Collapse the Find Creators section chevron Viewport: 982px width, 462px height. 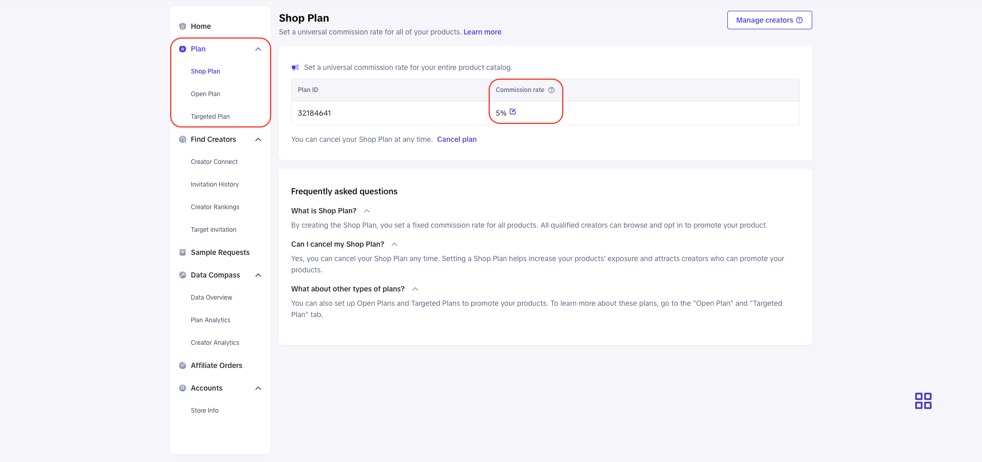point(258,140)
